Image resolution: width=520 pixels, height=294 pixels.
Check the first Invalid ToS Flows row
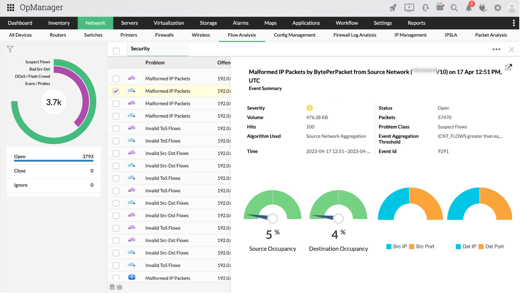(116, 129)
